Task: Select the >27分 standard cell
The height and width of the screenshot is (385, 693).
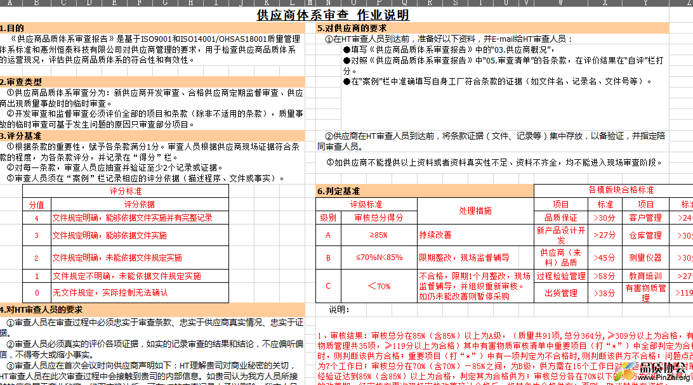Action: pyautogui.click(x=605, y=235)
